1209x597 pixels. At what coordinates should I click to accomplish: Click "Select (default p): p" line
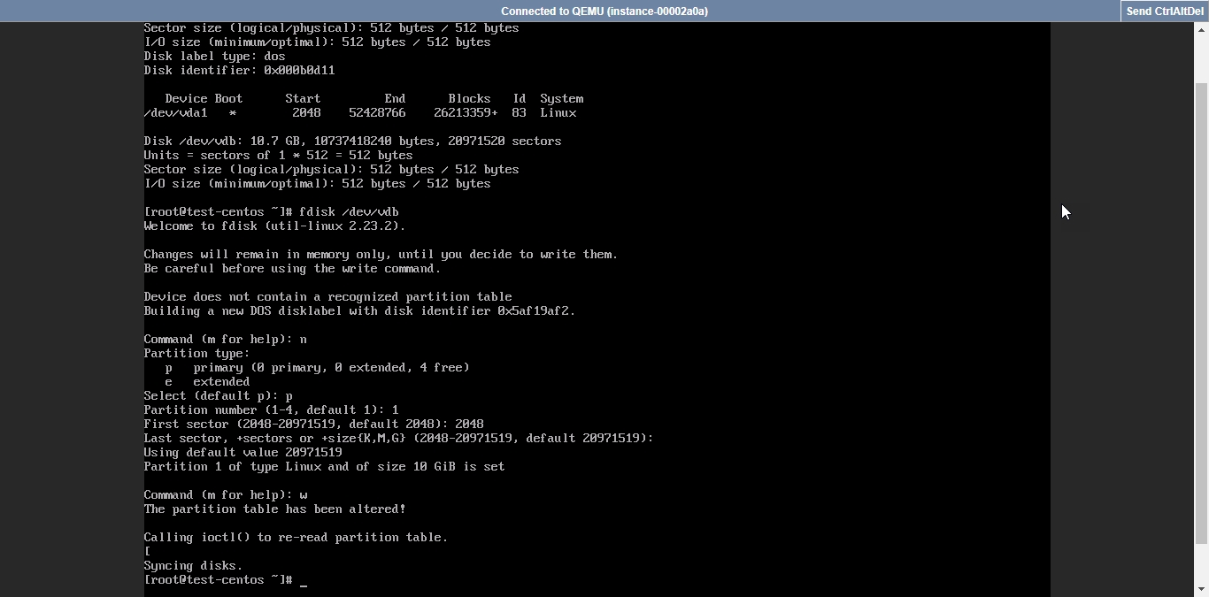(x=218, y=396)
